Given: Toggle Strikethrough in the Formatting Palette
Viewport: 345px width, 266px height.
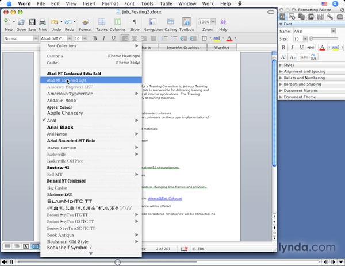Looking at the screenshot, I should pos(311,47).
